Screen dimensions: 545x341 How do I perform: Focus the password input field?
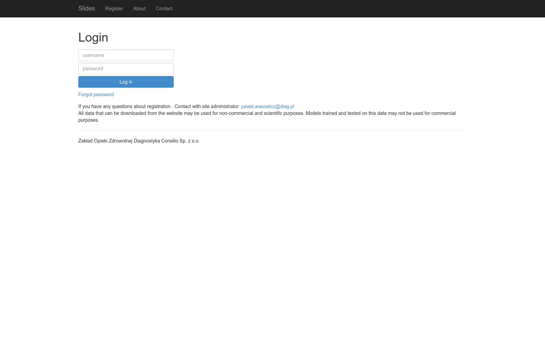click(x=126, y=69)
